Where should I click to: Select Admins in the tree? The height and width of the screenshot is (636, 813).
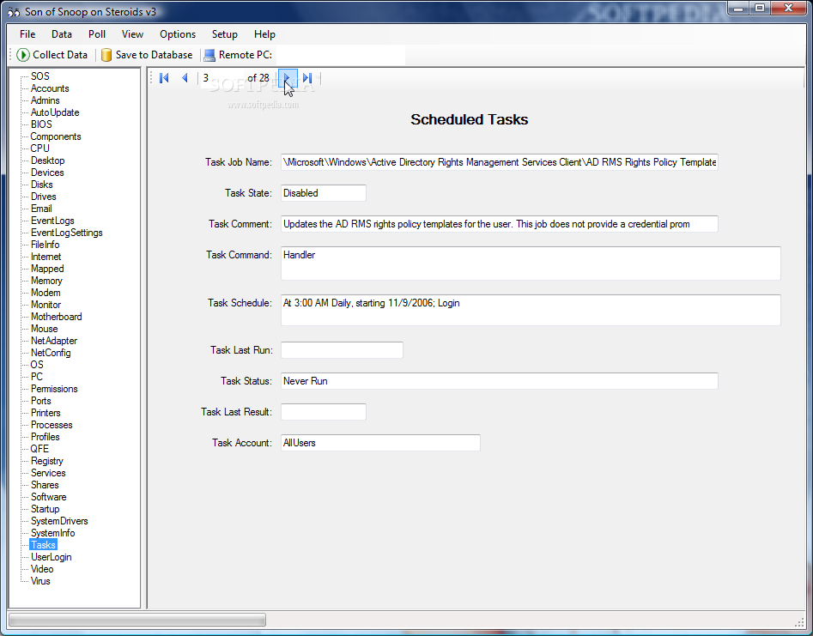tap(46, 100)
